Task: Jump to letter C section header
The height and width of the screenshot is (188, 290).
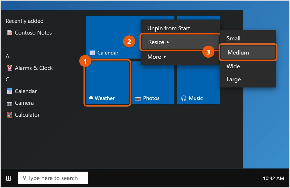Action: click(7, 80)
